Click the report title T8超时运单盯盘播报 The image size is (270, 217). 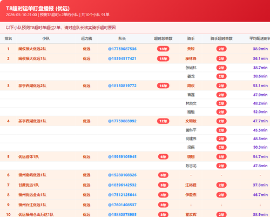38,9
